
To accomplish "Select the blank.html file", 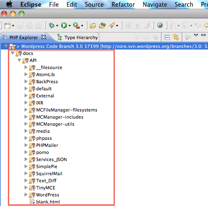I will (x=48, y=202).
